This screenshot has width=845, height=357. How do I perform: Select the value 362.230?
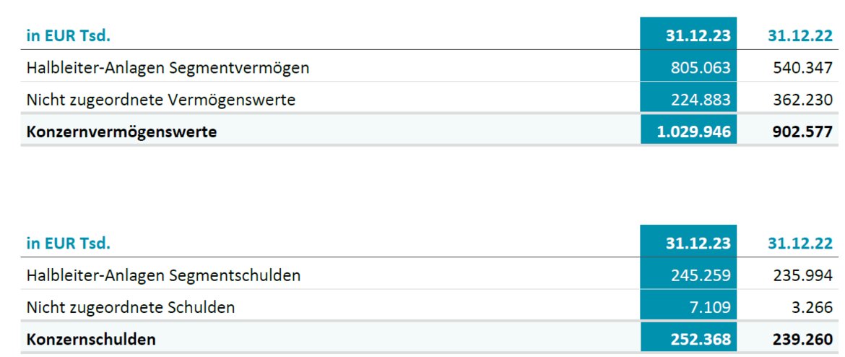pos(802,100)
